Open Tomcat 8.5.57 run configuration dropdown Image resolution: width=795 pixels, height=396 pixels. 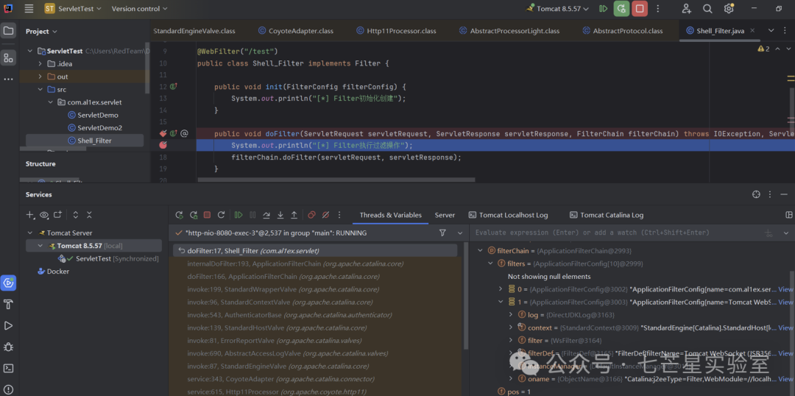[557, 9]
